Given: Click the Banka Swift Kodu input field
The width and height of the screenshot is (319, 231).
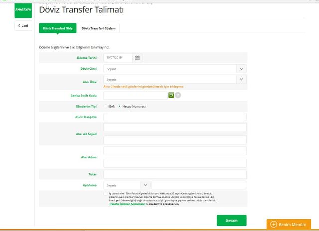Looking at the screenshot, I should [136, 95].
